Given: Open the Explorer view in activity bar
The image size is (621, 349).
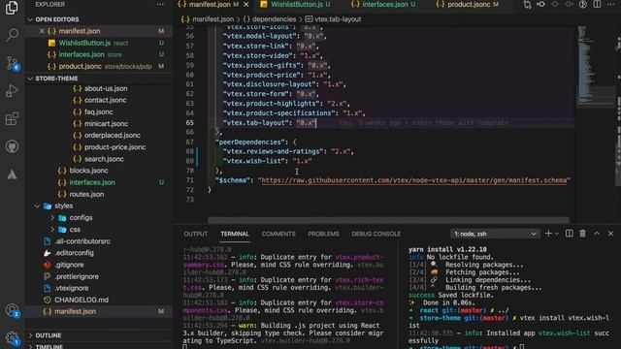Looking at the screenshot, I should [12, 7].
